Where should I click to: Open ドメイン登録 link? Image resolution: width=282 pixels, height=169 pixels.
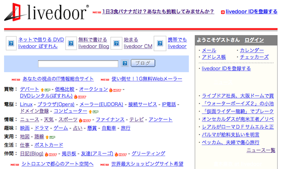[34, 111]
